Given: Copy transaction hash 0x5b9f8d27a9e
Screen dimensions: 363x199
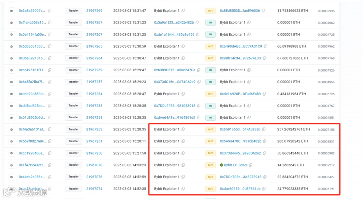Looking at the screenshot, I should click(49, 141).
